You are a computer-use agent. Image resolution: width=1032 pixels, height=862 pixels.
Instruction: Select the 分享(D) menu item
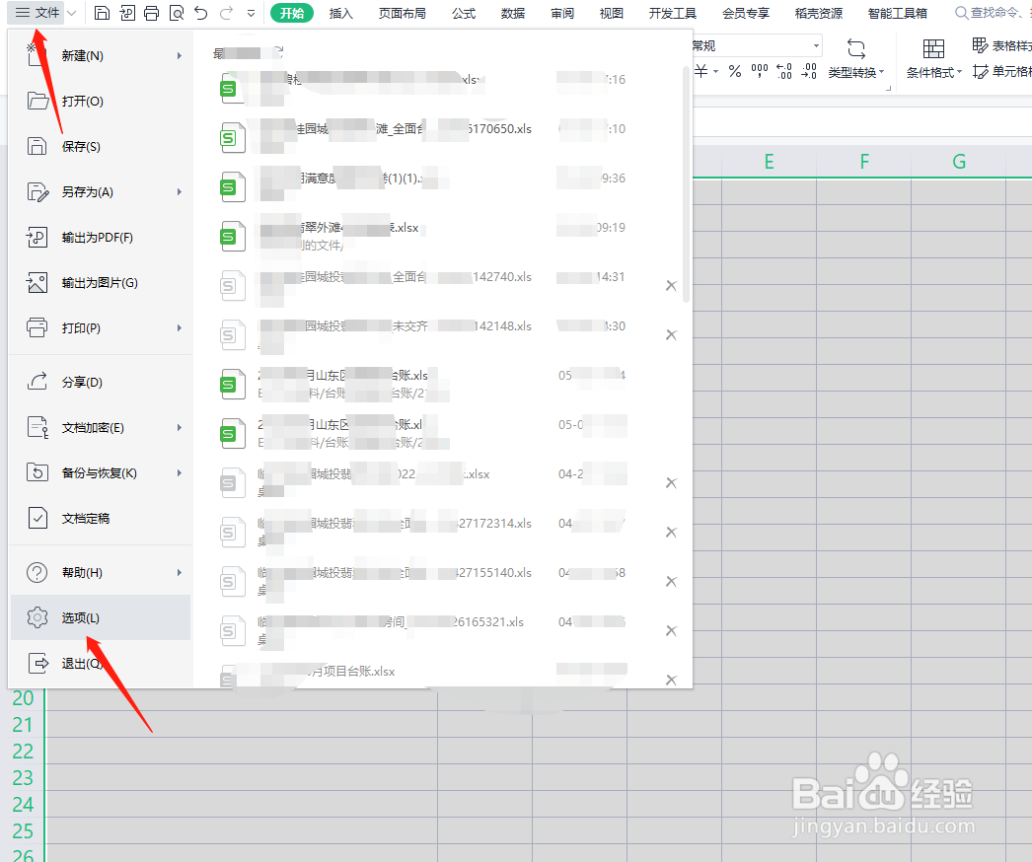pyautogui.click(x=100, y=383)
